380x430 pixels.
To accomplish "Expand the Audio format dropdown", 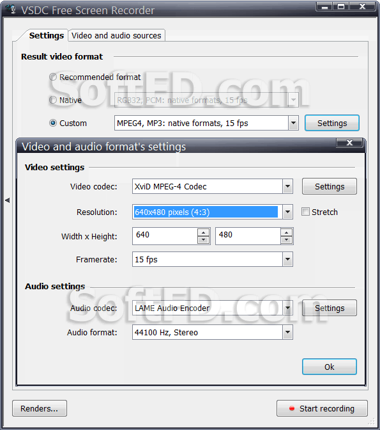I will [x=287, y=332].
